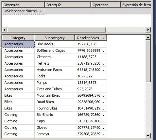Select the Bike Racks cell
Image resolution: width=156 pixels, height=140 pixels.
55,44
